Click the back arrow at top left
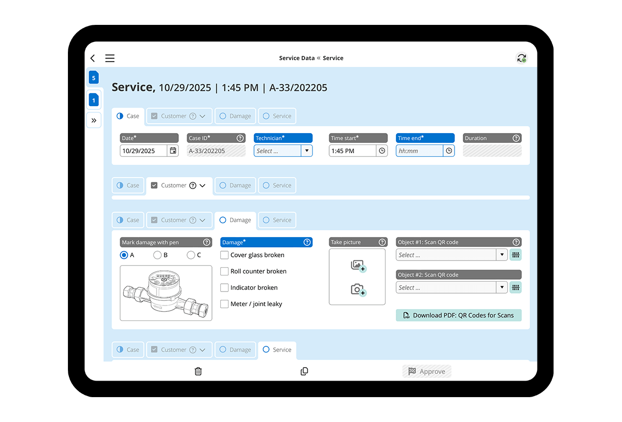This screenshot has height=422, width=622. (92, 58)
